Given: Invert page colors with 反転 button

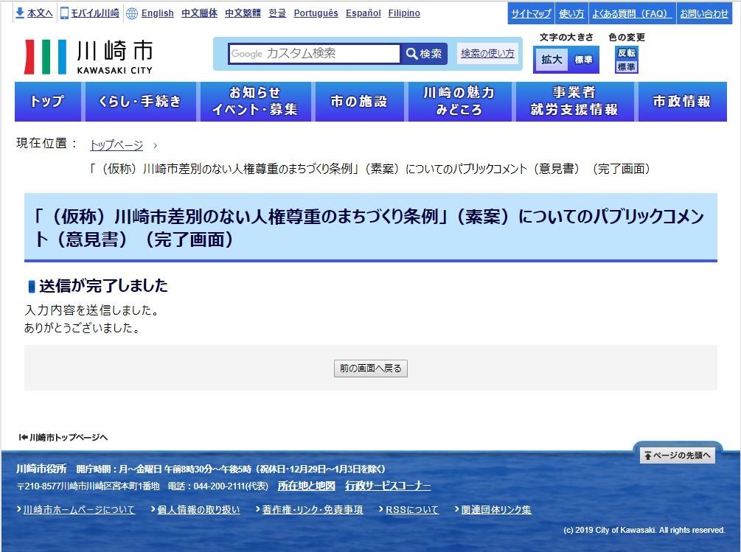Looking at the screenshot, I should (x=626, y=53).
